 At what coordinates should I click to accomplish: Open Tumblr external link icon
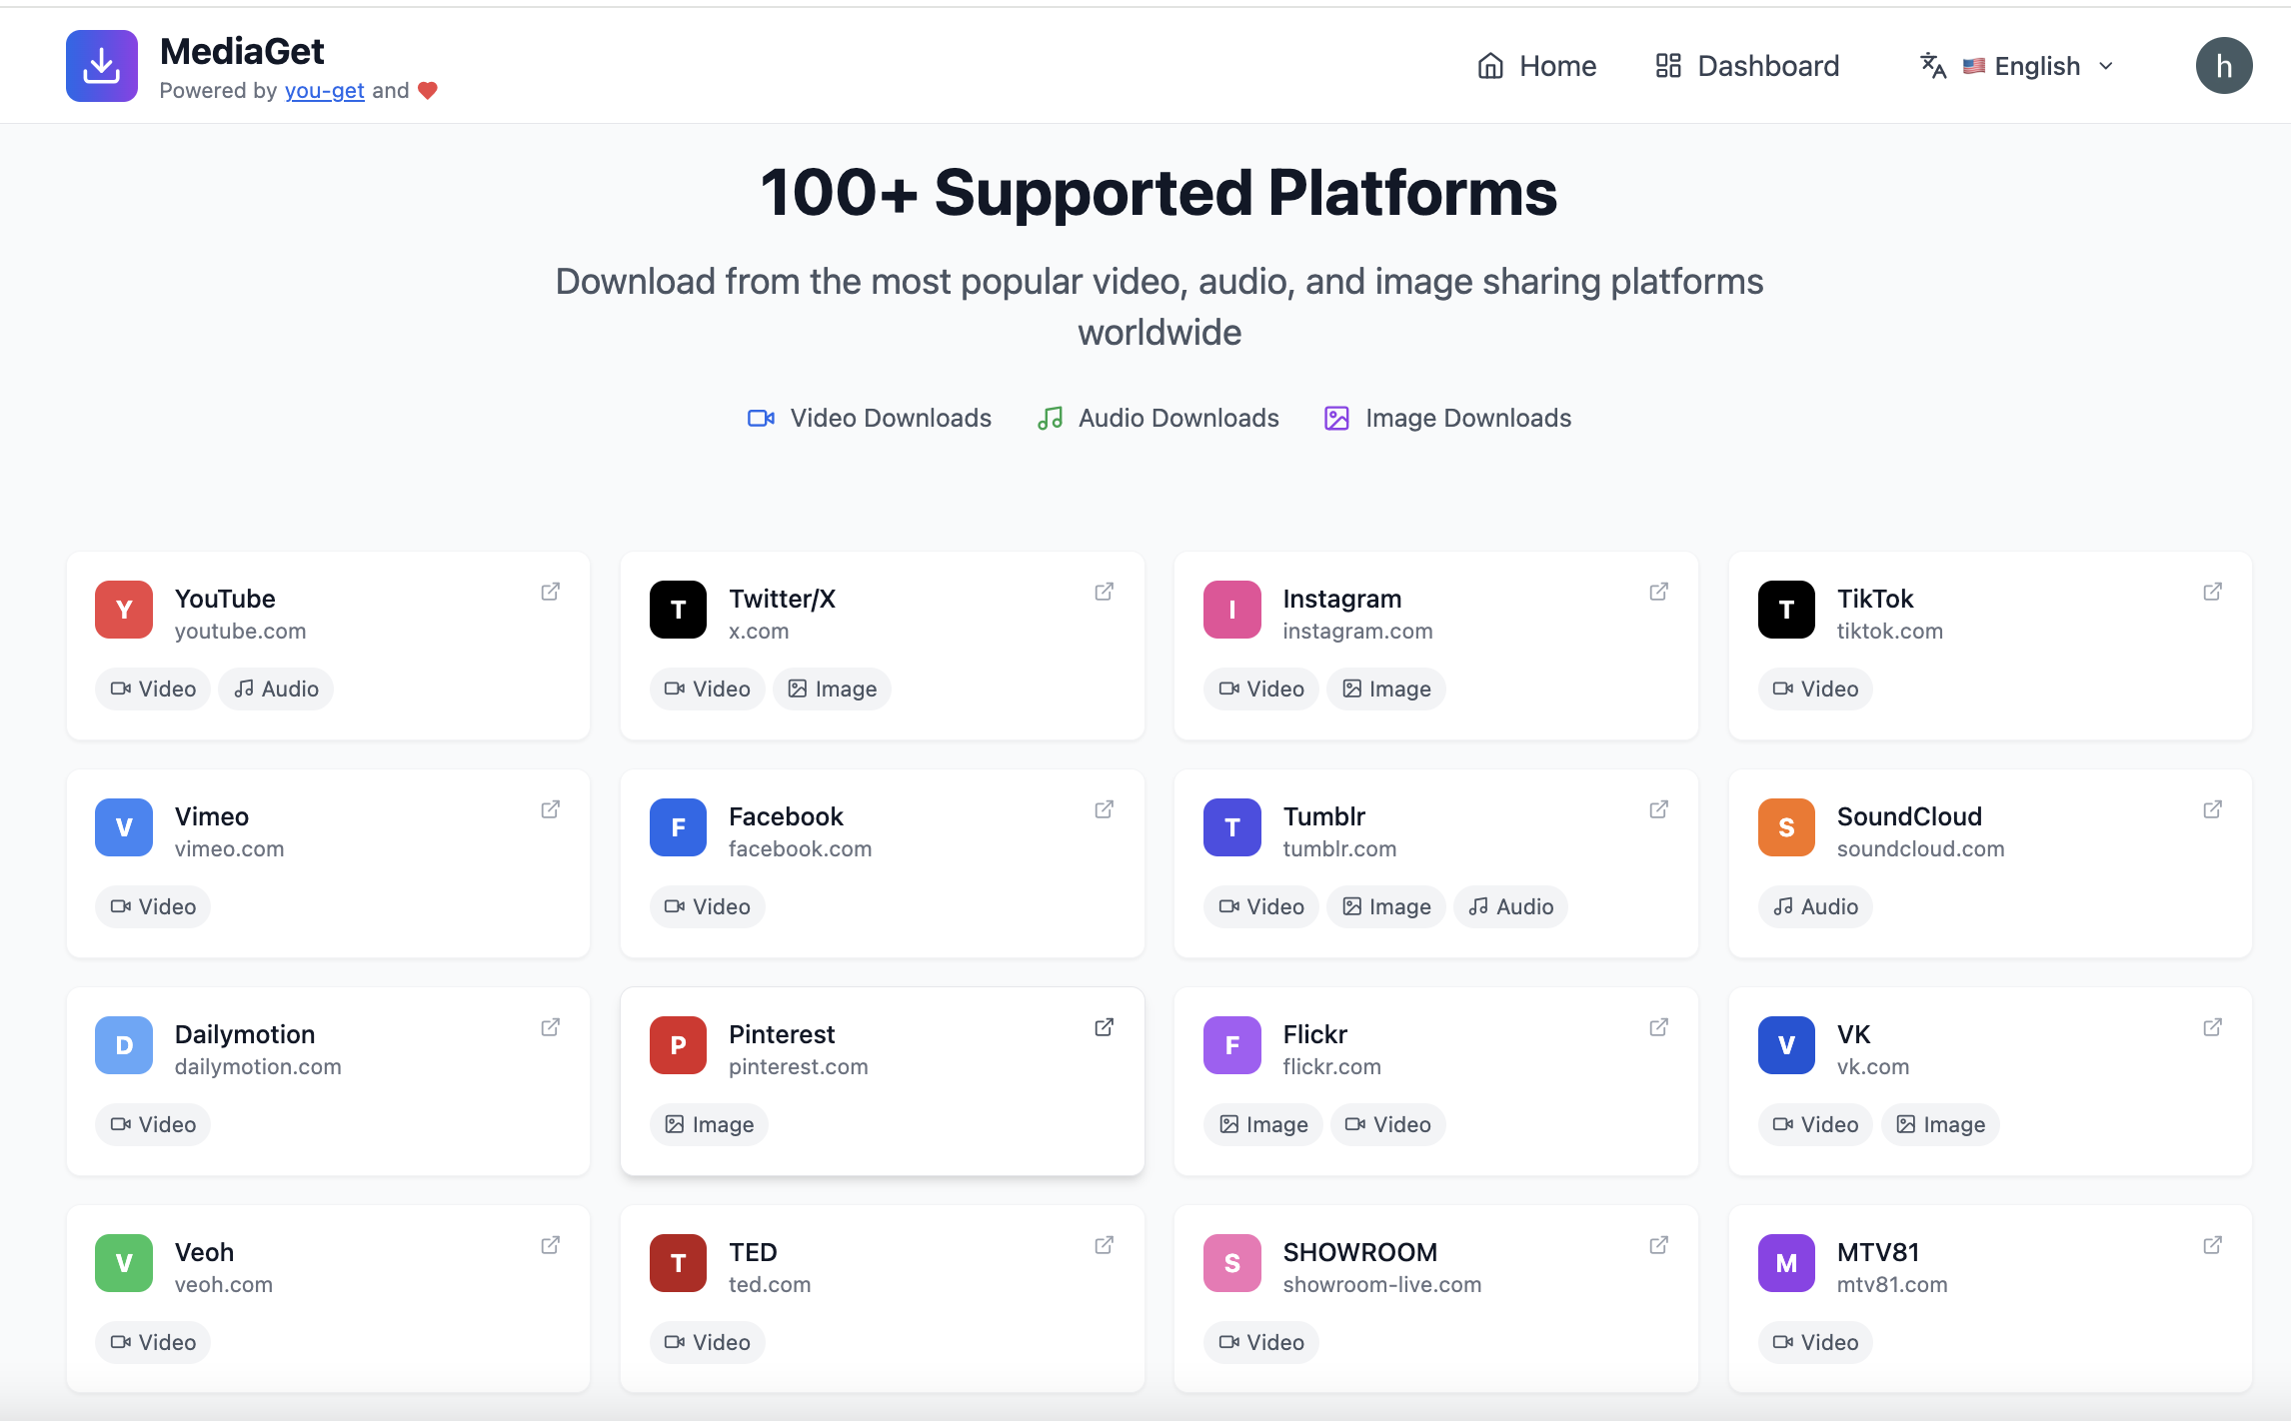[x=1659, y=809]
